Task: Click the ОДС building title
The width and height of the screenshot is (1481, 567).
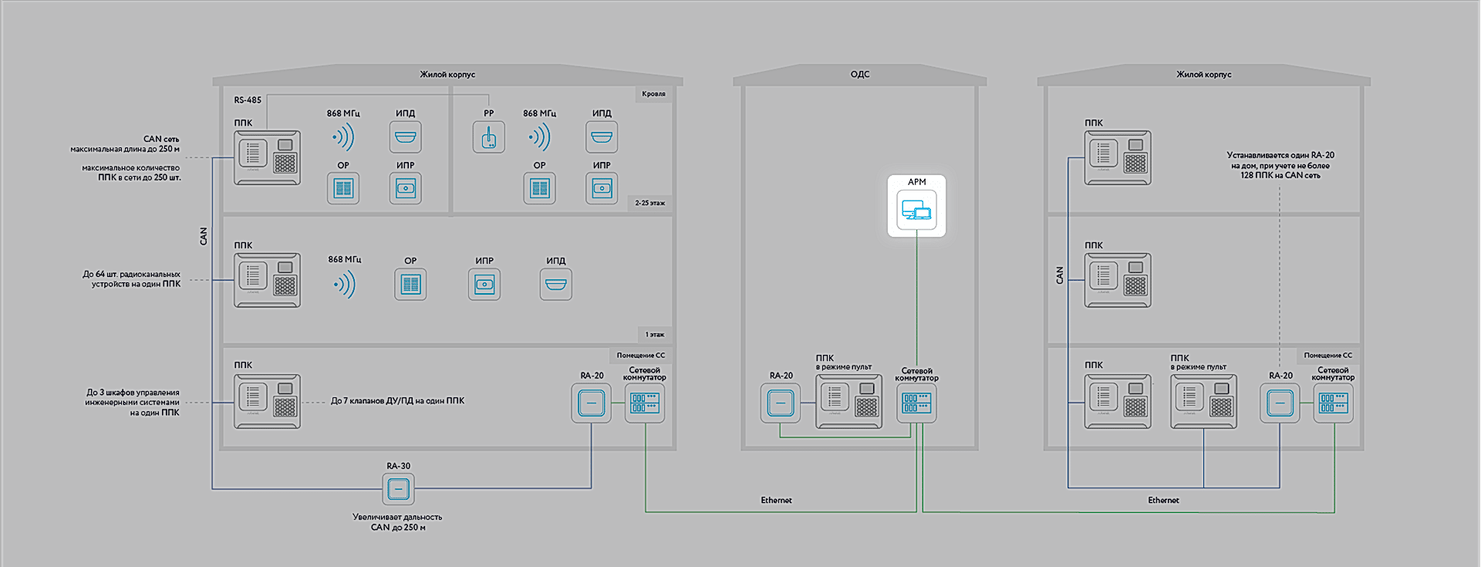Action: (x=859, y=75)
